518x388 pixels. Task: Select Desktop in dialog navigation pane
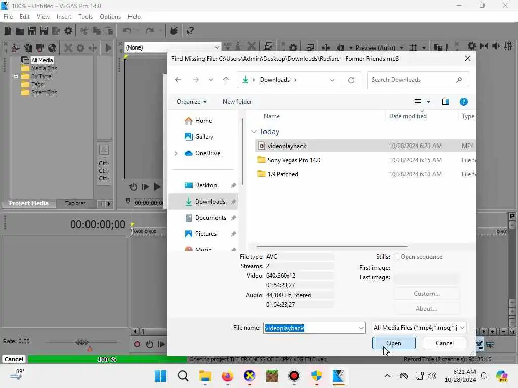pos(203,185)
